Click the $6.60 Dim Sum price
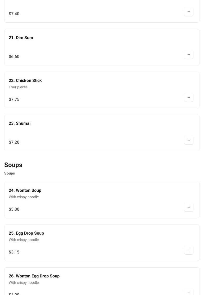Image resolution: width=204 pixels, height=295 pixels. click(14, 57)
